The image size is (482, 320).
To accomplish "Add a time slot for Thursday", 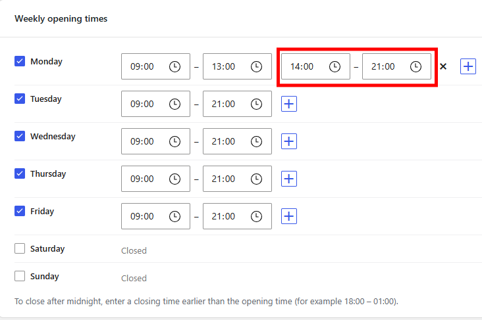I will 289,179.
